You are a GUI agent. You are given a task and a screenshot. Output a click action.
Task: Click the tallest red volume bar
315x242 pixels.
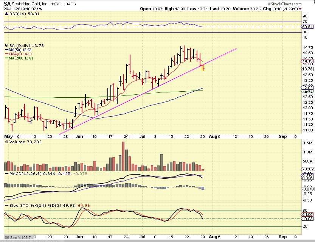(x=123, y=156)
